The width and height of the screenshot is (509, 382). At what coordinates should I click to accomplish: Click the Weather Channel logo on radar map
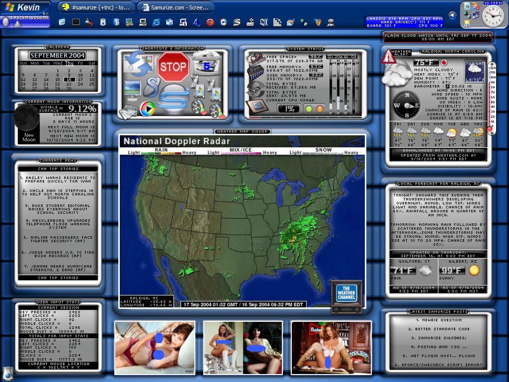(346, 293)
